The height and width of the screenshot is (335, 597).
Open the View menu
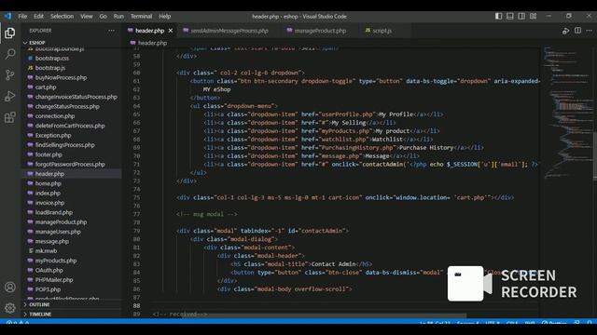click(x=87, y=17)
